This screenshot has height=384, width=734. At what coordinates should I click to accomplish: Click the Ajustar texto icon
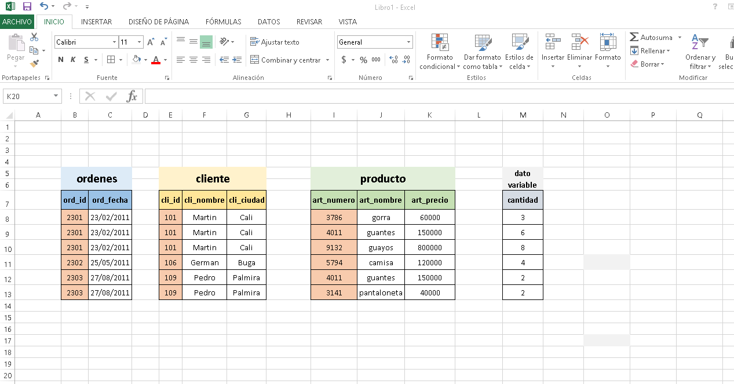[x=255, y=42]
